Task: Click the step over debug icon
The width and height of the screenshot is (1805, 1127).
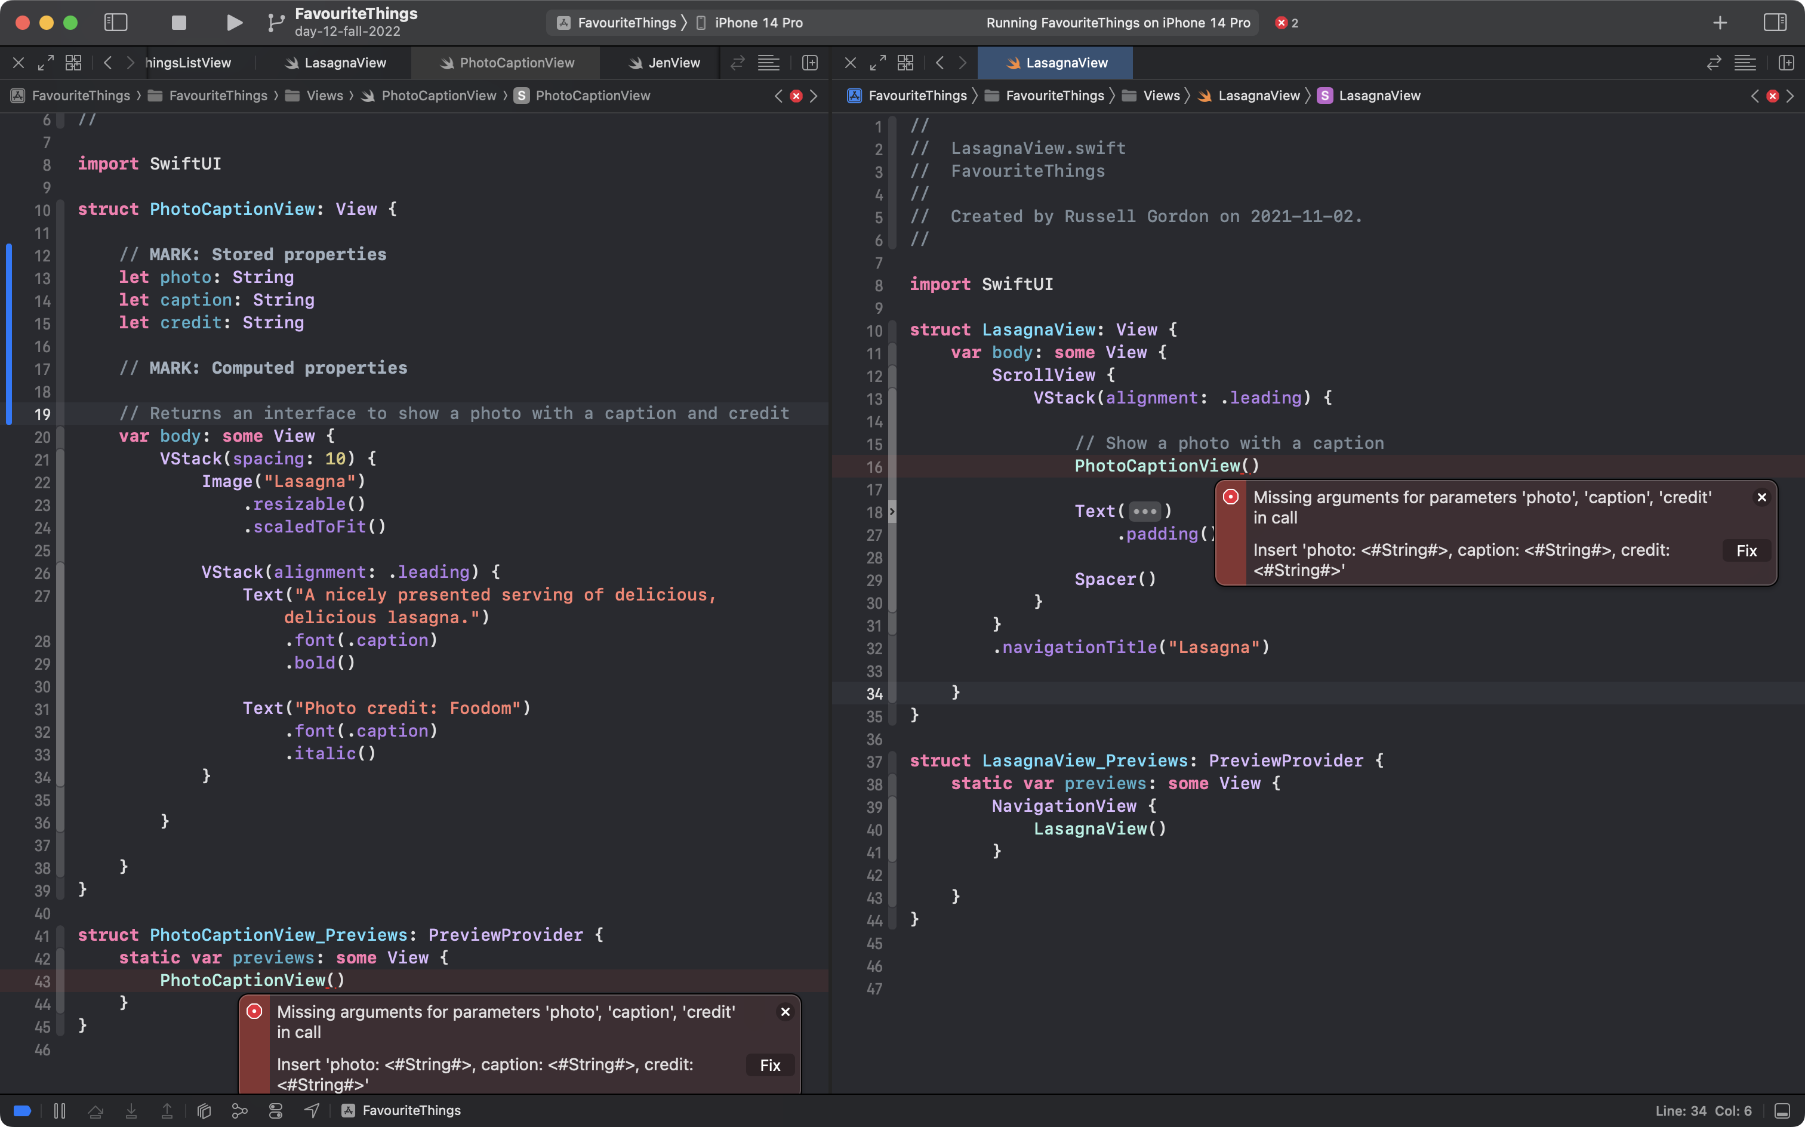Action: pos(96,1111)
